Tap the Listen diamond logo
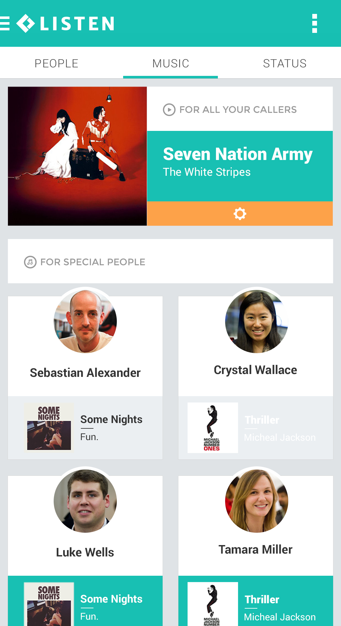 click(26, 23)
